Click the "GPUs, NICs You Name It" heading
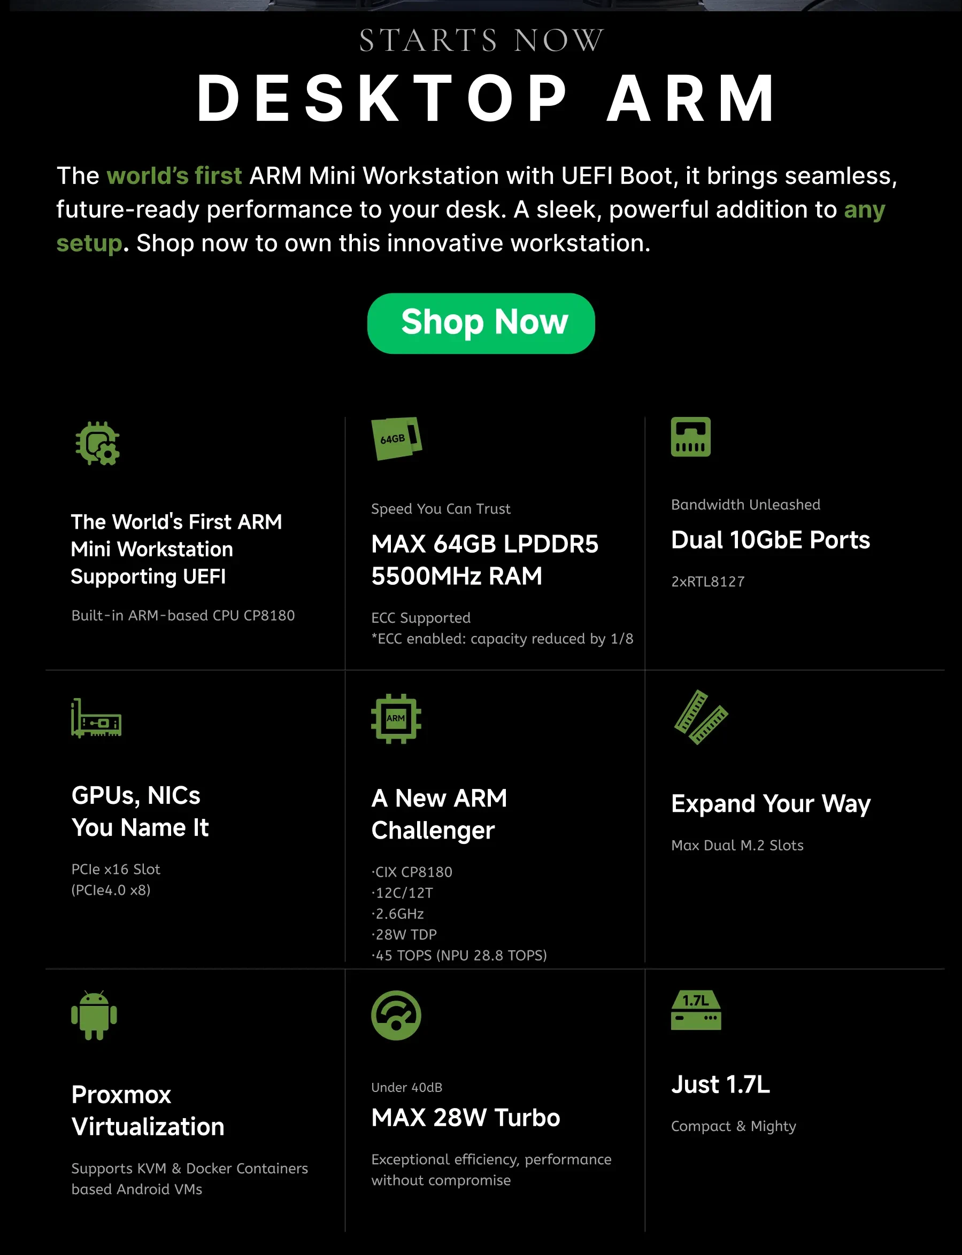The height and width of the screenshot is (1255, 962). tap(140, 811)
